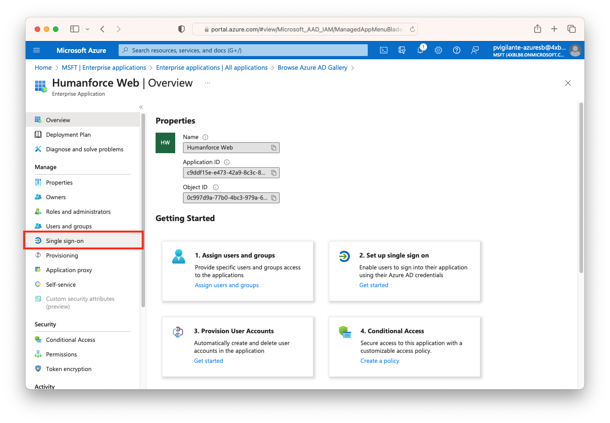
Task: Click the Safari privacy shield icon
Action: [x=181, y=28]
